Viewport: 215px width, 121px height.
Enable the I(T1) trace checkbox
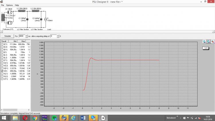click(2, 61)
